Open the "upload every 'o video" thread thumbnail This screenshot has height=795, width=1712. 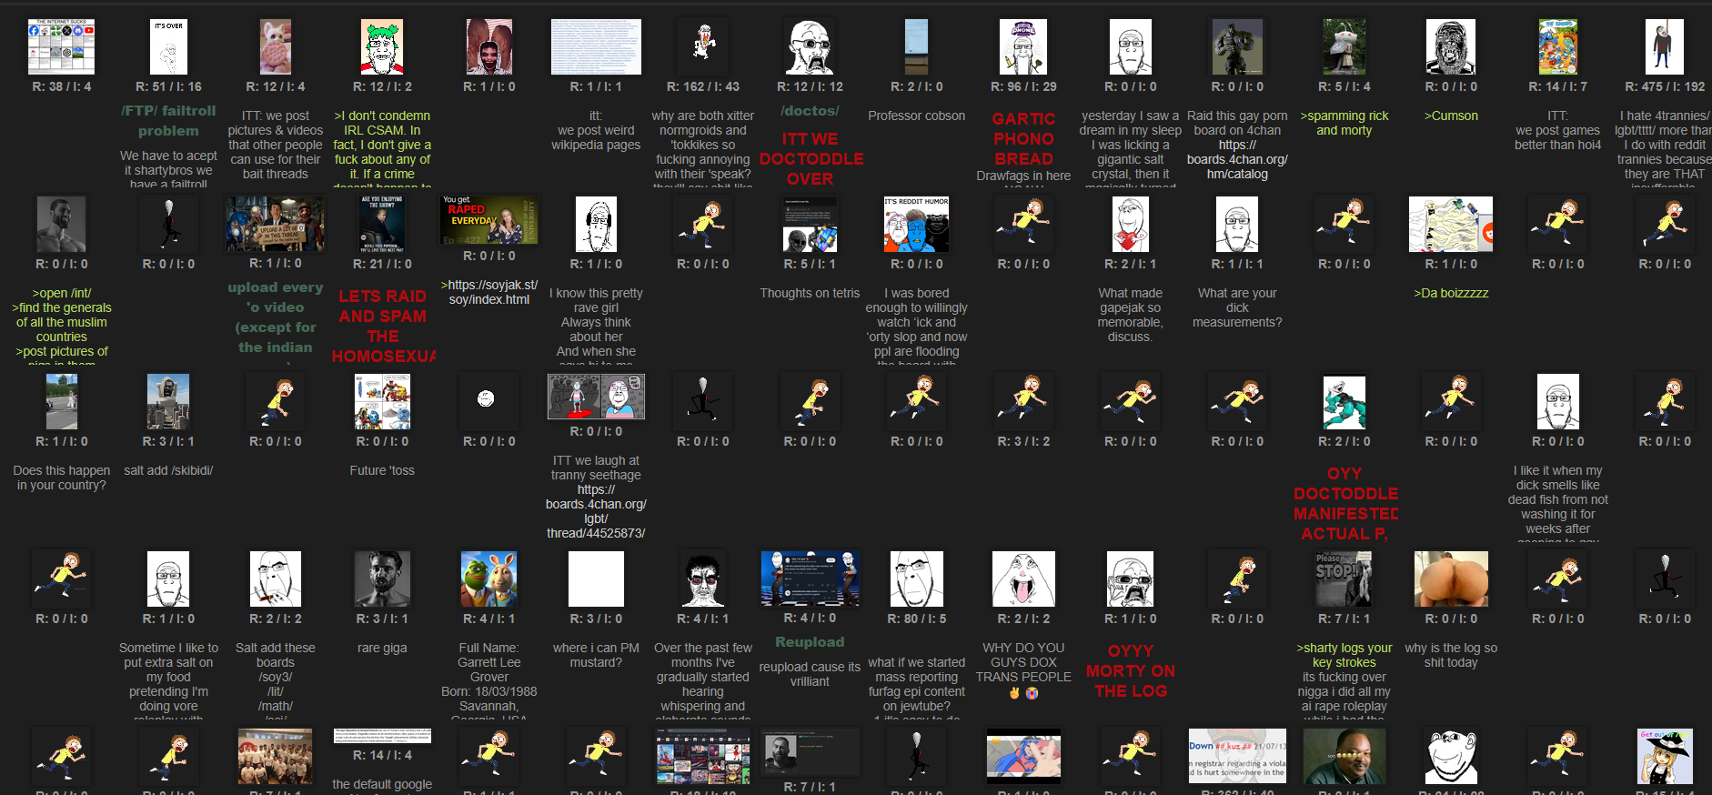[x=276, y=224]
